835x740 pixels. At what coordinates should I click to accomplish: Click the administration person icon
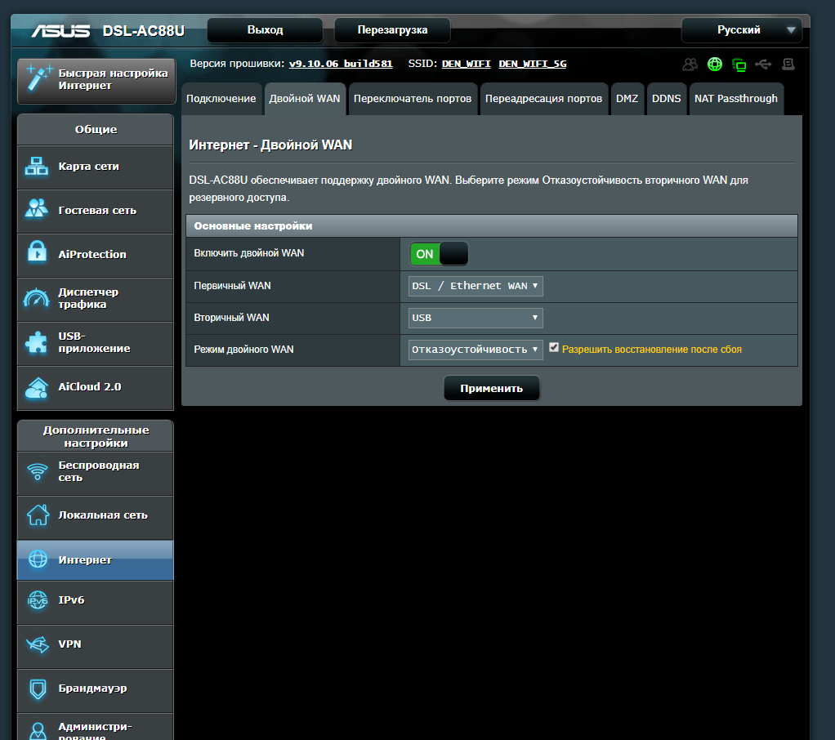click(38, 731)
